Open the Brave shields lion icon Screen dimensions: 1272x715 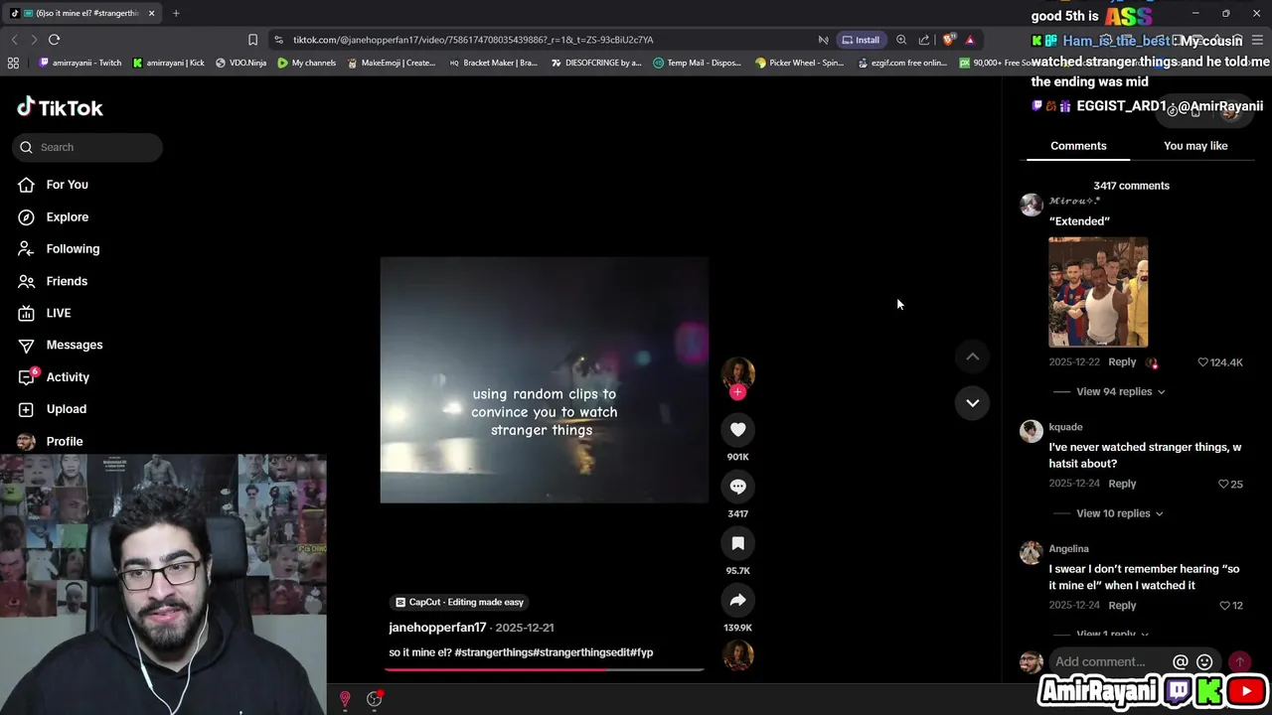948,40
